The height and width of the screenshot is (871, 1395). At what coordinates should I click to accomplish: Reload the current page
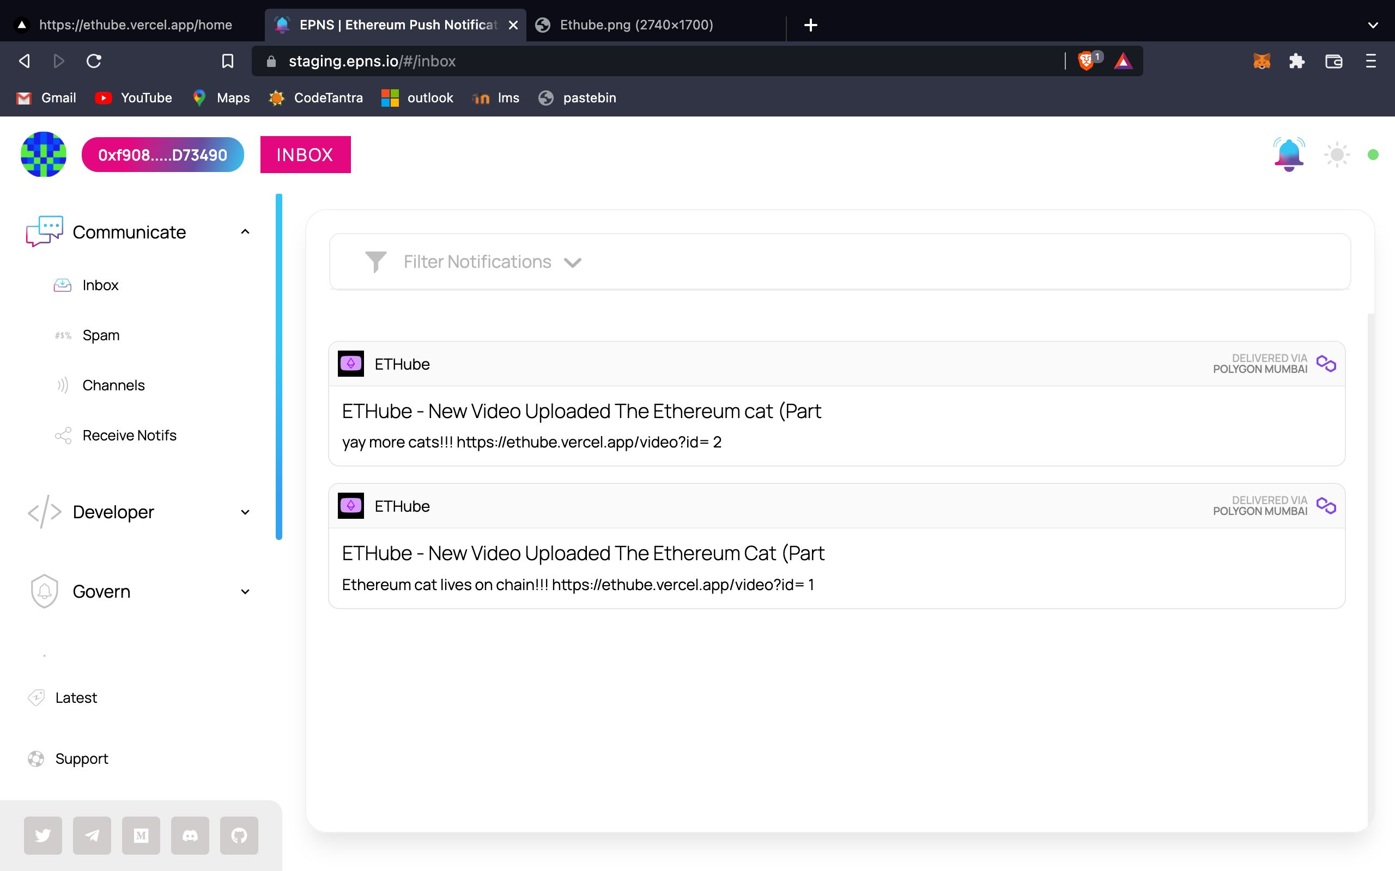point(94,61)
